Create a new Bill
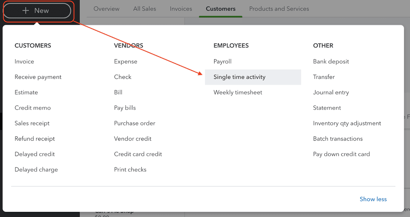This screenshot has width=410, height=217. [x=118, y=92]
